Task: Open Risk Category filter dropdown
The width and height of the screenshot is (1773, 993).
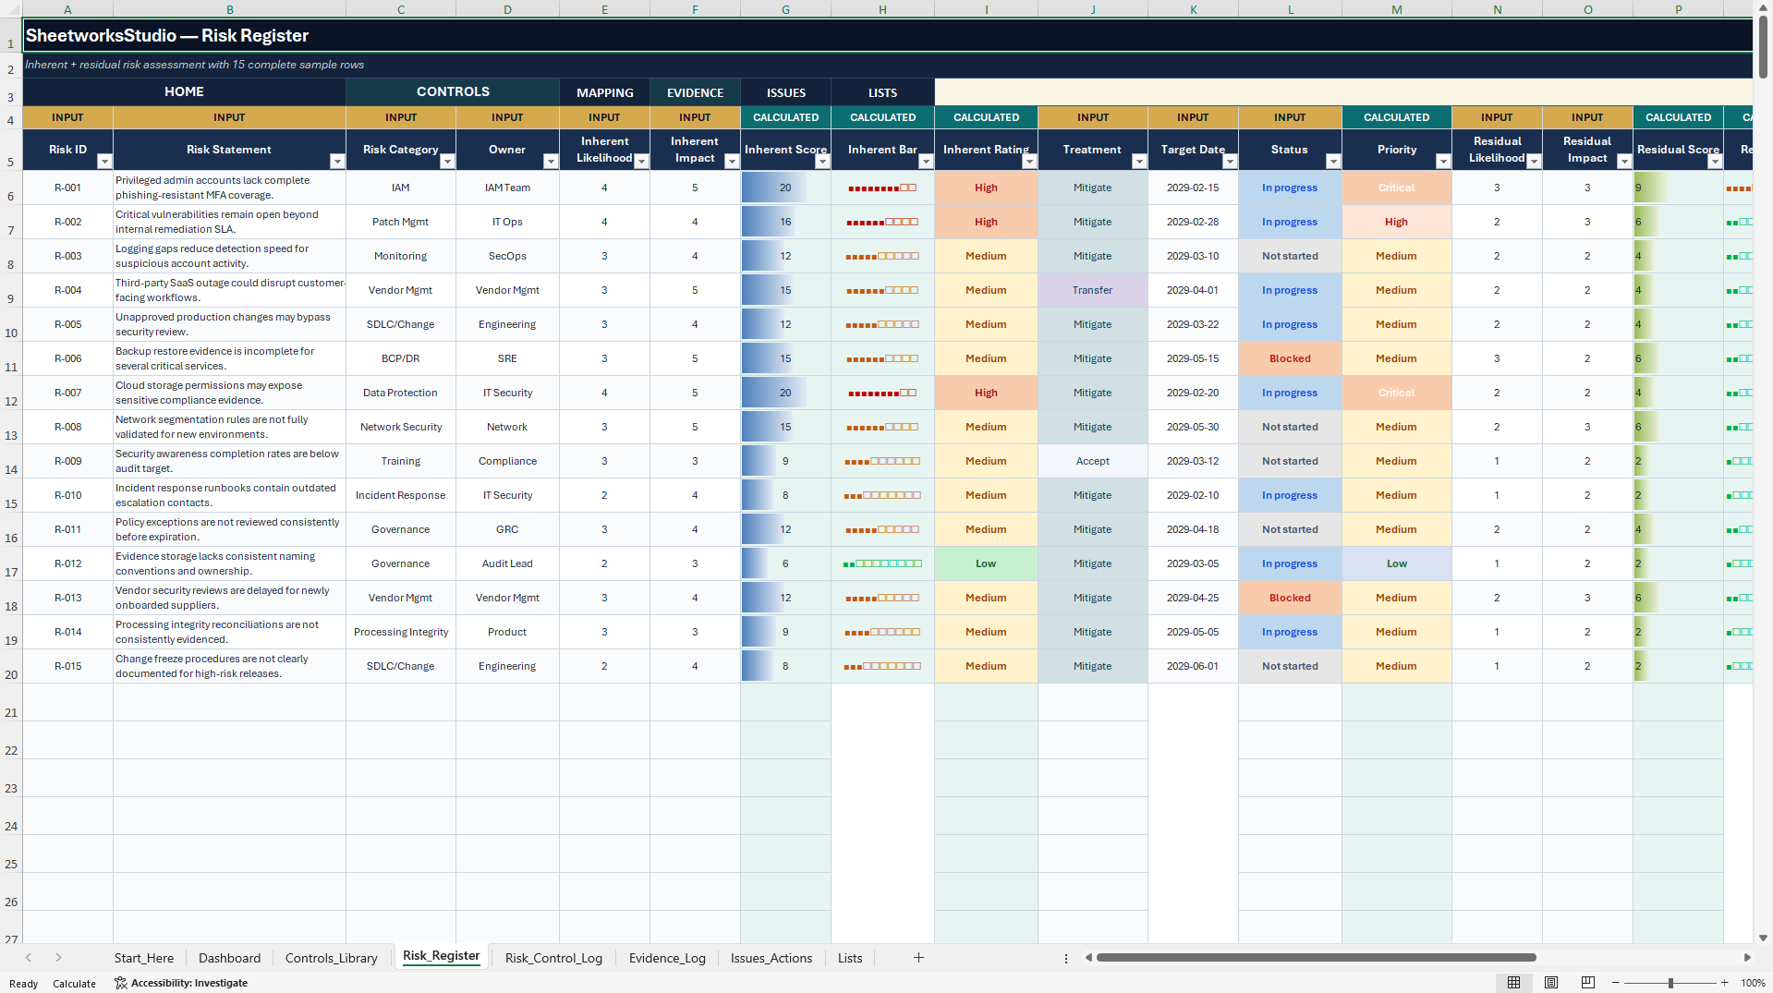Action: coord(447,162)
